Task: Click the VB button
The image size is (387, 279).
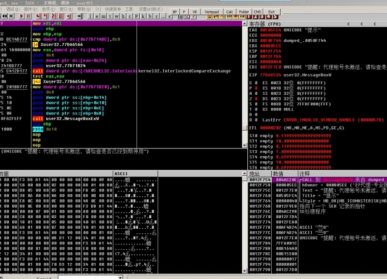Action: click(194, 12)
